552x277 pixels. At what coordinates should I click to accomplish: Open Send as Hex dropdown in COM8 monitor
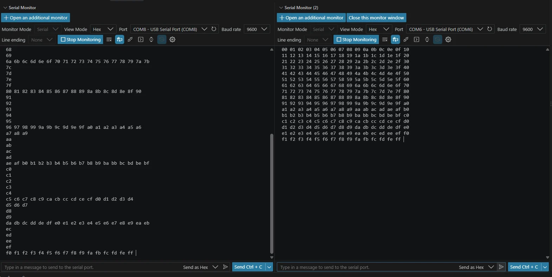201,267
